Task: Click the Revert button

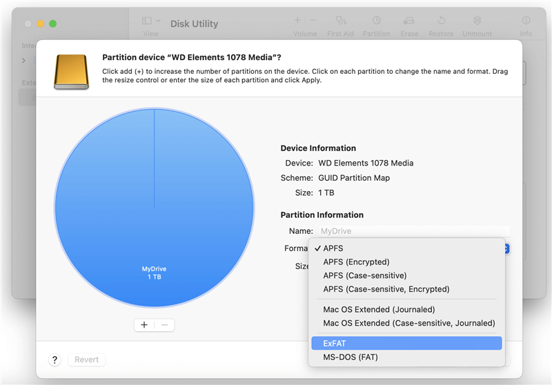Action: [x=87, y=359]
